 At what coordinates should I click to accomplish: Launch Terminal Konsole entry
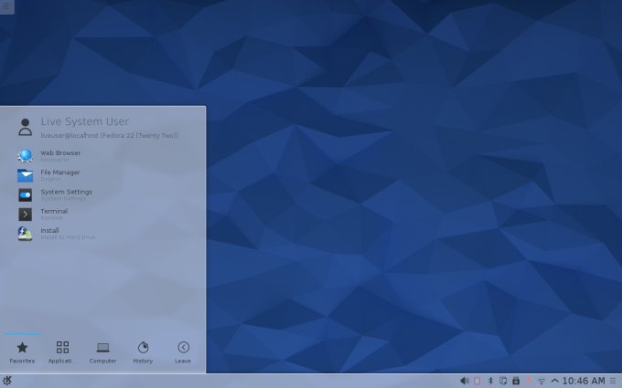pyautogui.click(x=43, y=214)
